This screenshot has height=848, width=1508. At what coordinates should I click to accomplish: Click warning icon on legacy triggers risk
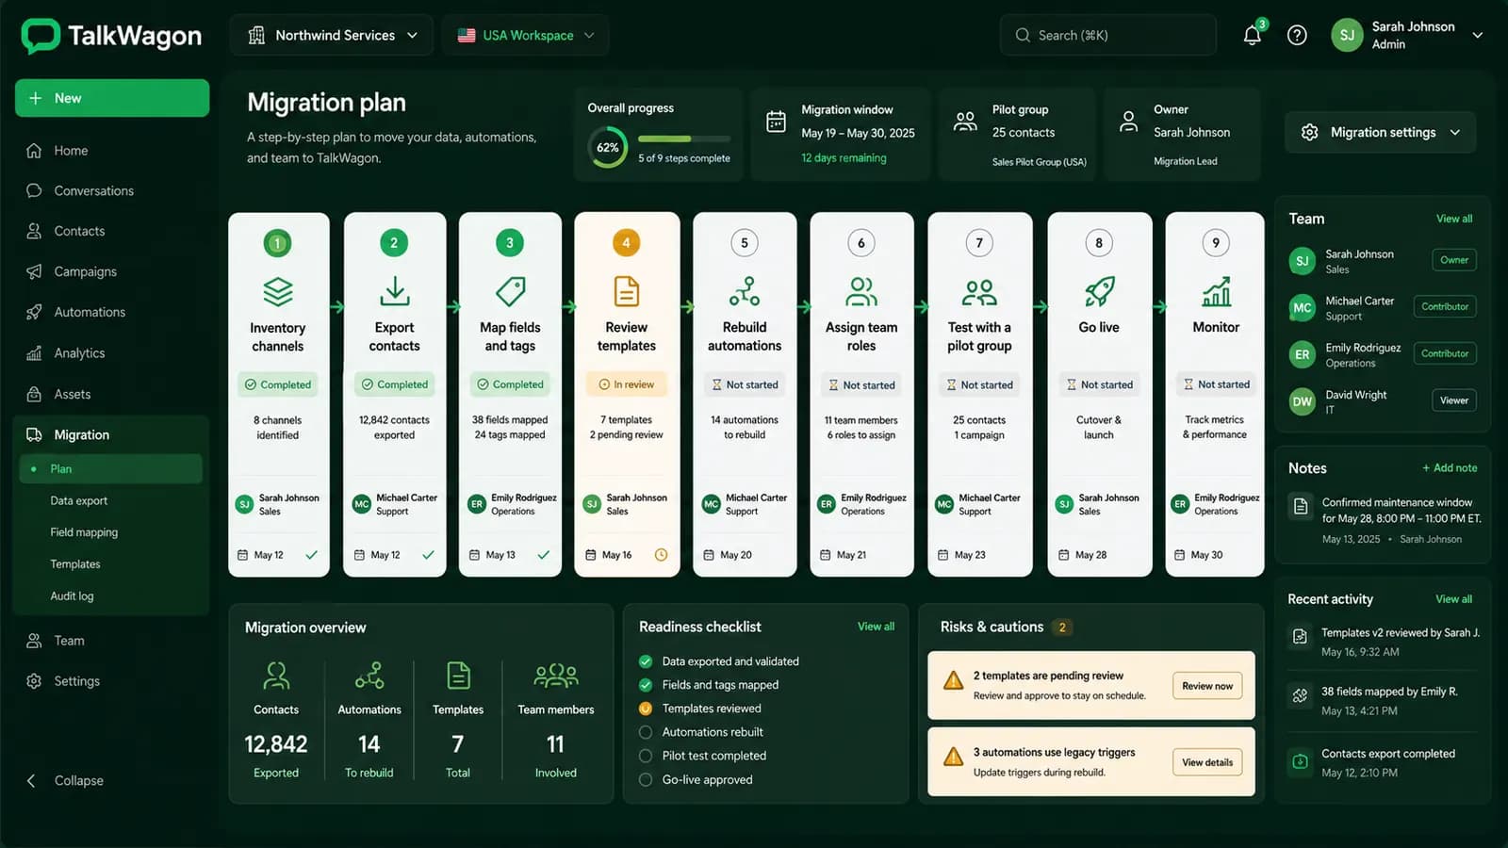[x=954, y=757]
